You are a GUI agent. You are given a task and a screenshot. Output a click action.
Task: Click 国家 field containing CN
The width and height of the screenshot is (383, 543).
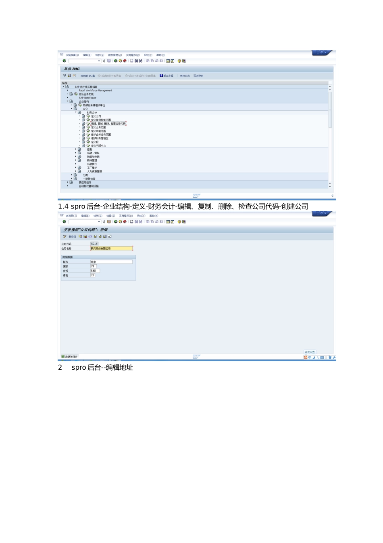94,266
